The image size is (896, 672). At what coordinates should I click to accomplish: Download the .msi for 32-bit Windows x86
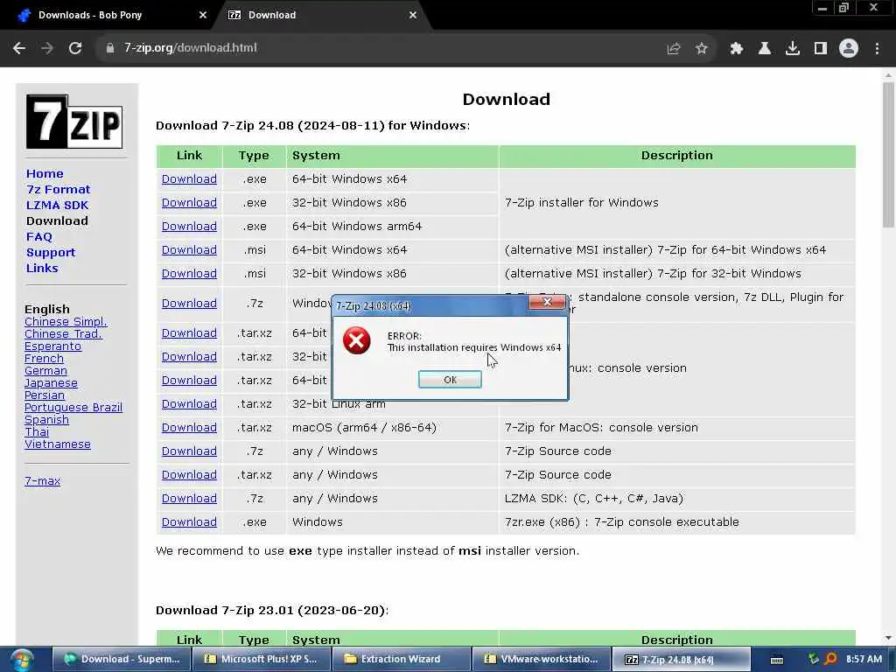tap(189, 273)
